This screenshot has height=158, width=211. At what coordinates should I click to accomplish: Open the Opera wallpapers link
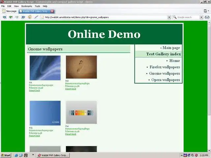click(166, 80)
